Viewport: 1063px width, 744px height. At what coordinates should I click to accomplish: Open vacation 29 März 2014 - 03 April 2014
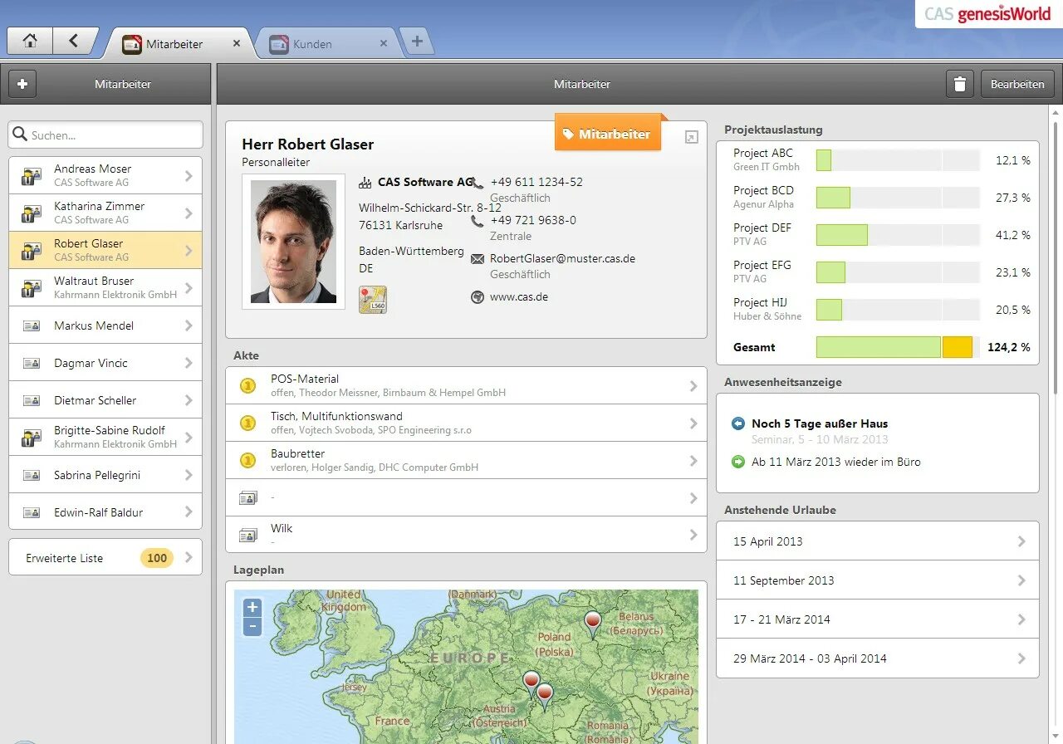point(878,658)
